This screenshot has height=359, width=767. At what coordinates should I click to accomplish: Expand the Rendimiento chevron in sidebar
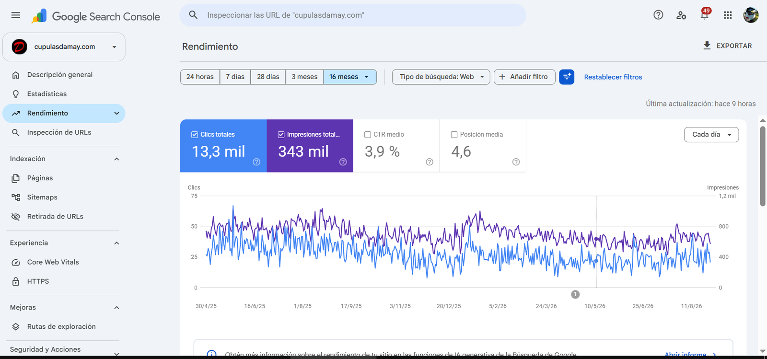116,113
